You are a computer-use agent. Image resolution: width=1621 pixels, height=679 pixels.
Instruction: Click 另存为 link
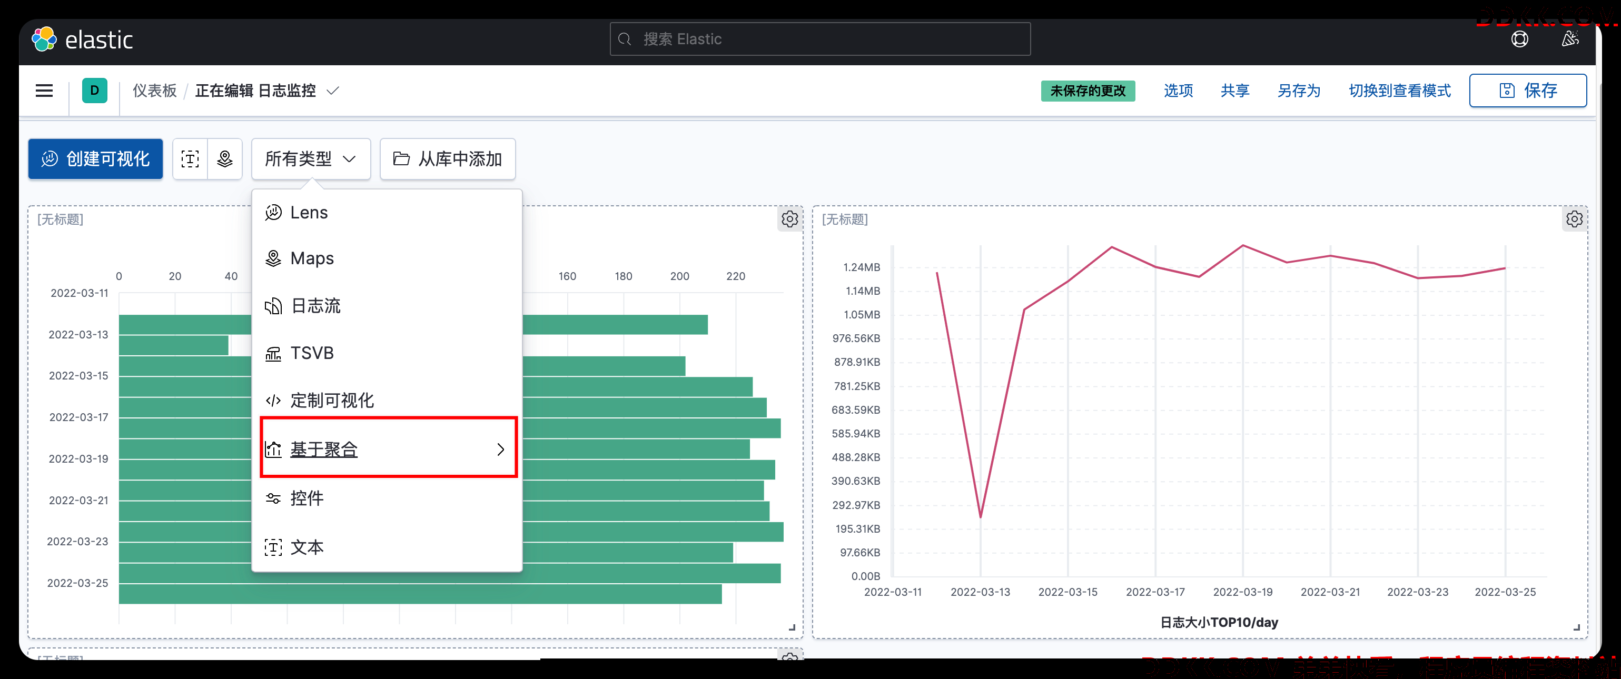[1299, 91]
